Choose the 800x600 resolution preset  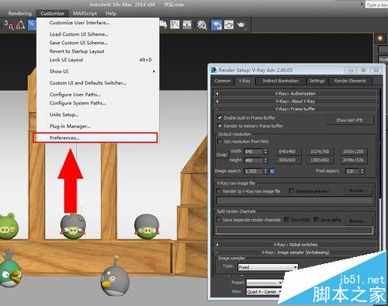point(287,160)
